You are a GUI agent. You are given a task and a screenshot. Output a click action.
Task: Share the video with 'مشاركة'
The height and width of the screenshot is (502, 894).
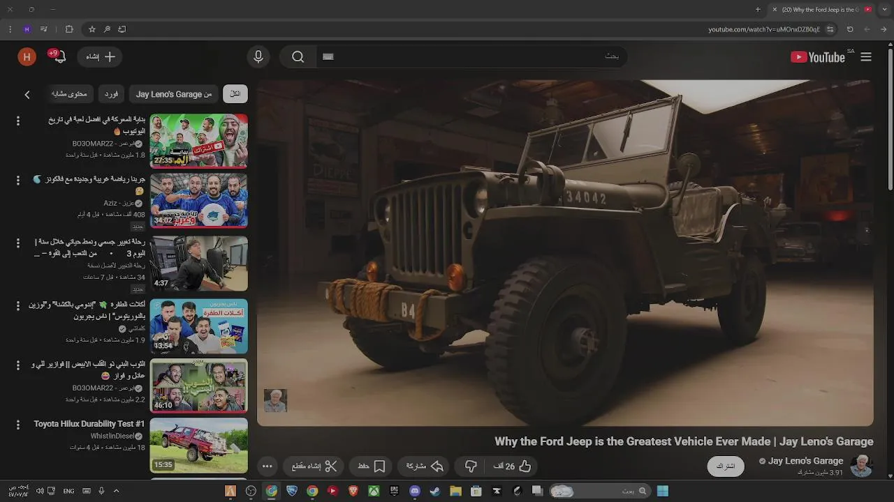coord(425,466)
